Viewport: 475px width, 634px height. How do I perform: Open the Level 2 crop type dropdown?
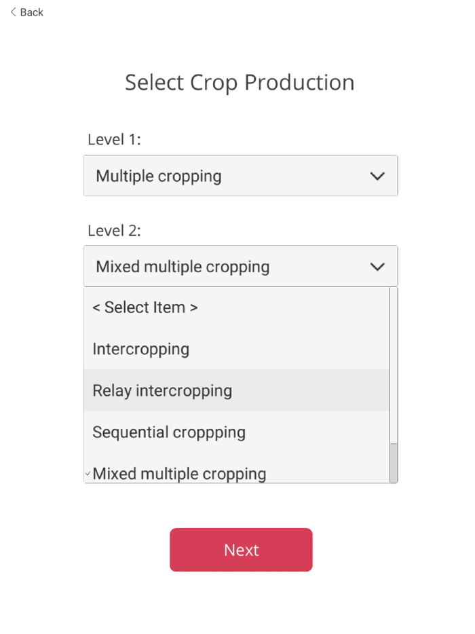tap(240, 267)
